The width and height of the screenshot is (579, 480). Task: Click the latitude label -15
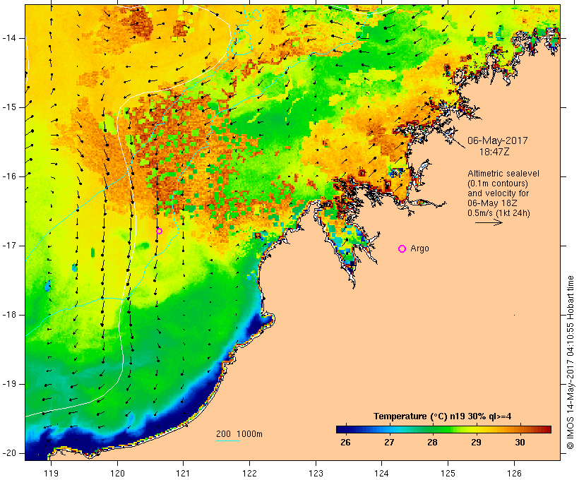point(9,107)
